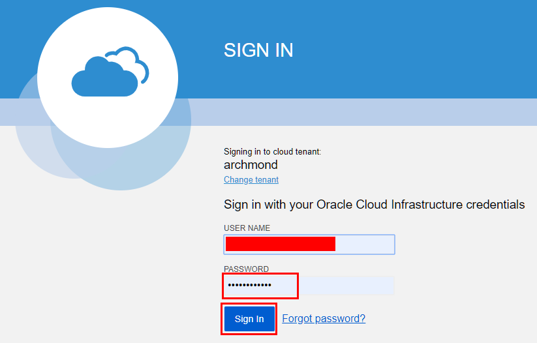The height and width of the screenshot is (343, 537).
Task: Select the PASSWORD input field
Action: click(x=309, y=285)
